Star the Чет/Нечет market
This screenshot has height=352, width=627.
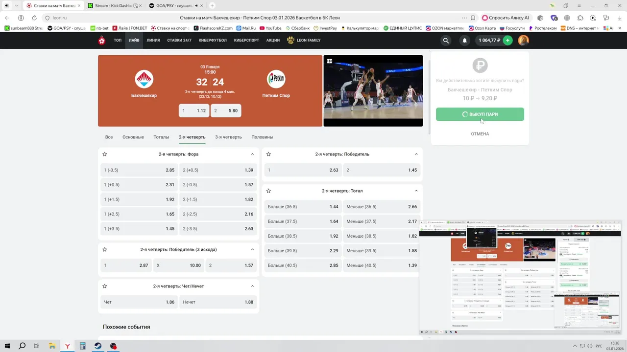tap(104, 286)
